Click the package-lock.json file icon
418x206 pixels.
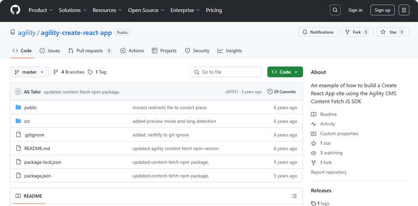pos(18,162)
